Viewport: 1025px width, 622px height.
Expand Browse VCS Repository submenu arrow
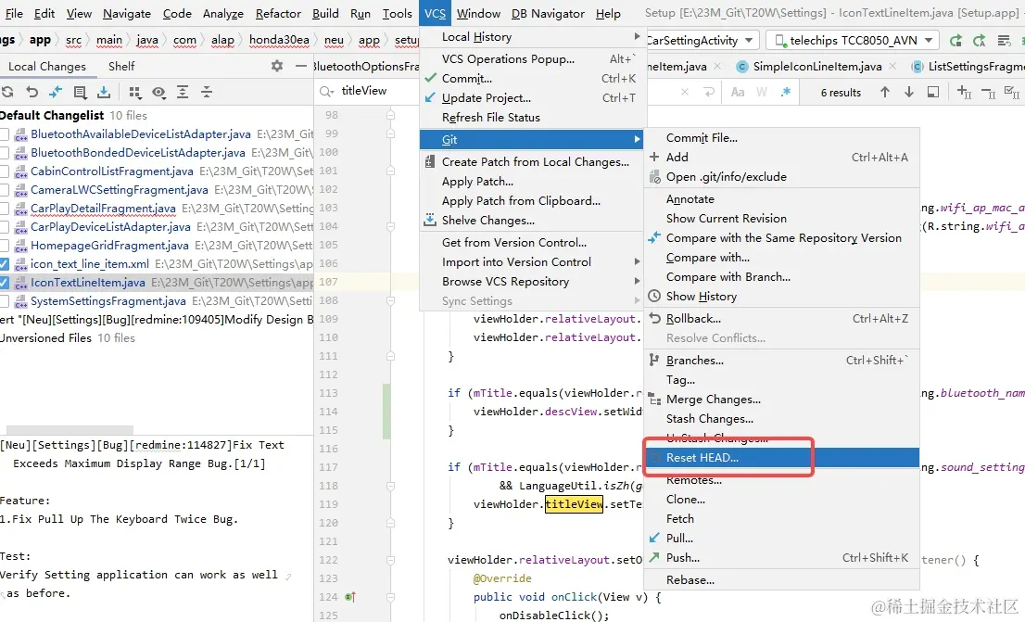[637, 281]
